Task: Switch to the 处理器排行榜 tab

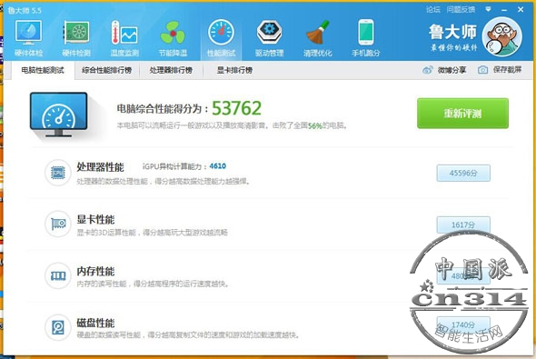Action: (x=171, y=70)
